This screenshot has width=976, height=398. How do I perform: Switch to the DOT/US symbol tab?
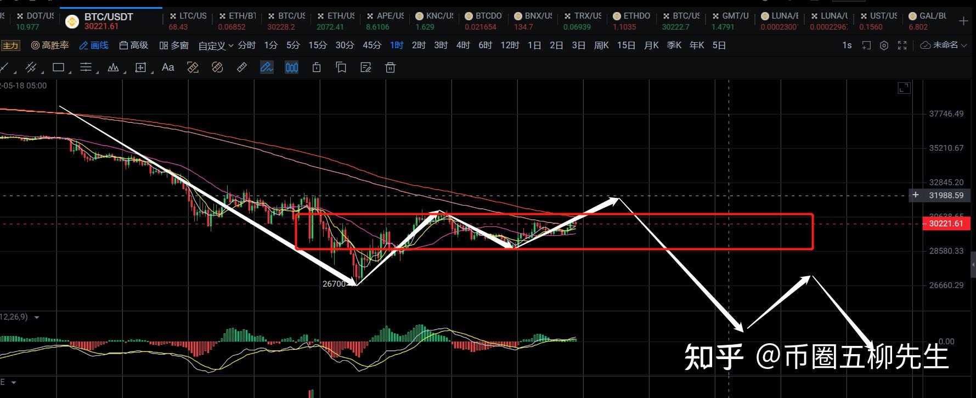[35, 21]
